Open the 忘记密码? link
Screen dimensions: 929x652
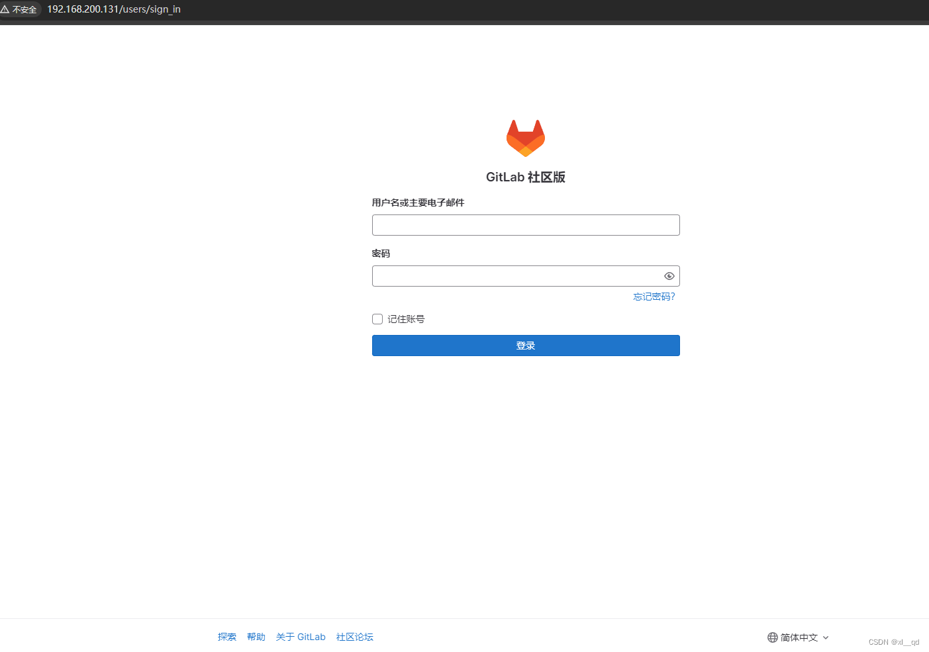tap(654, 297)
